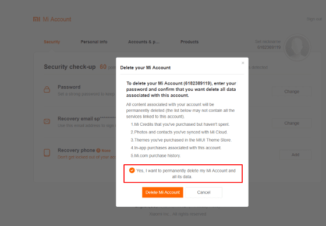326x226 pixels.
Task: Click the Mi logo icon
Action: pos(36,19)
